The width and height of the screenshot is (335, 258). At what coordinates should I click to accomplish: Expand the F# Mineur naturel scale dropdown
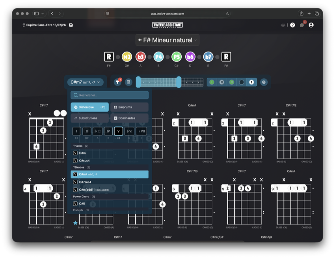[167, 40]
